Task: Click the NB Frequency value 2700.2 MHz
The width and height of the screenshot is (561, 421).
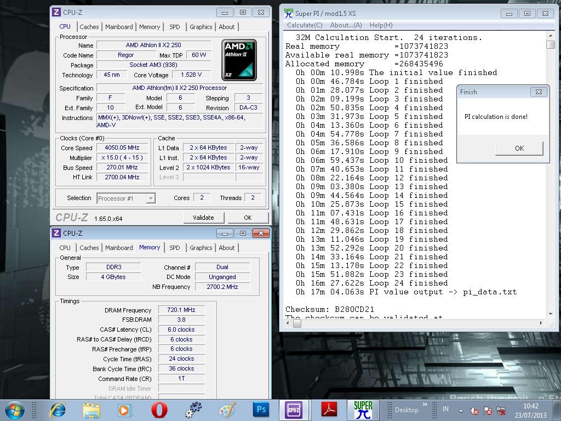Action: pyautogui.click(x=222, y=286)
